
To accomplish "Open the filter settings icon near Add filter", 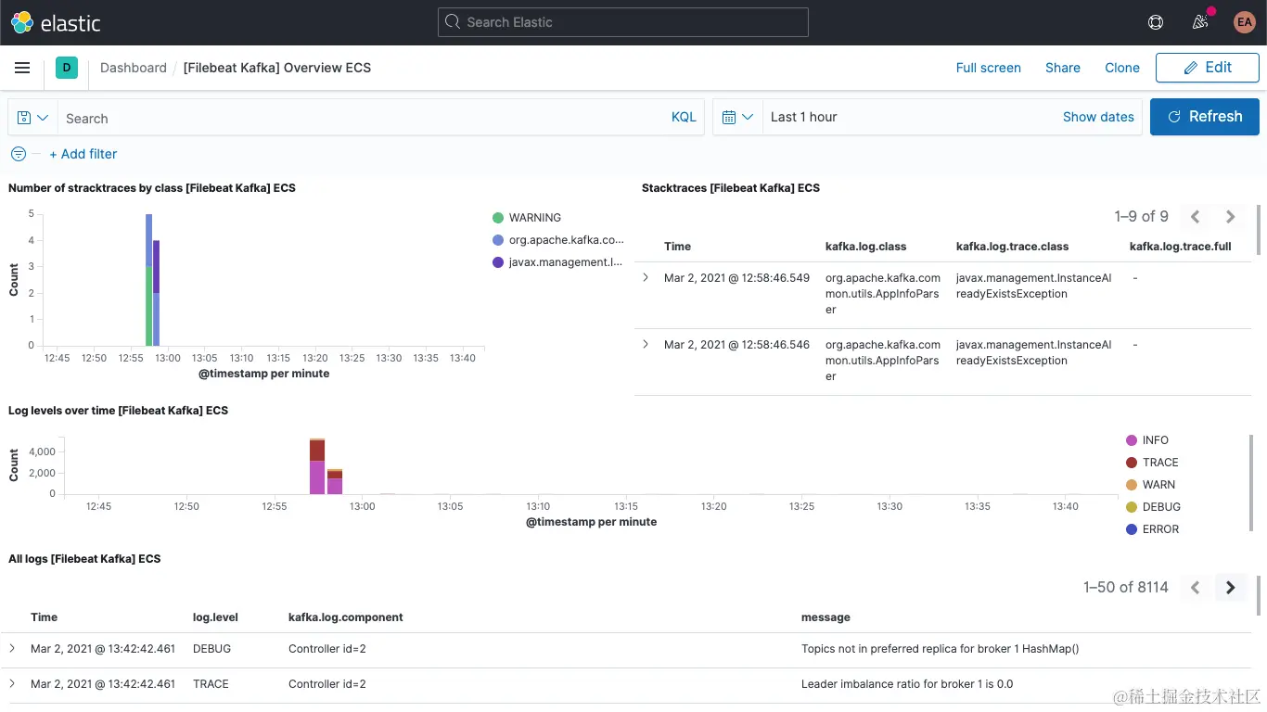I will pos(18,154).
